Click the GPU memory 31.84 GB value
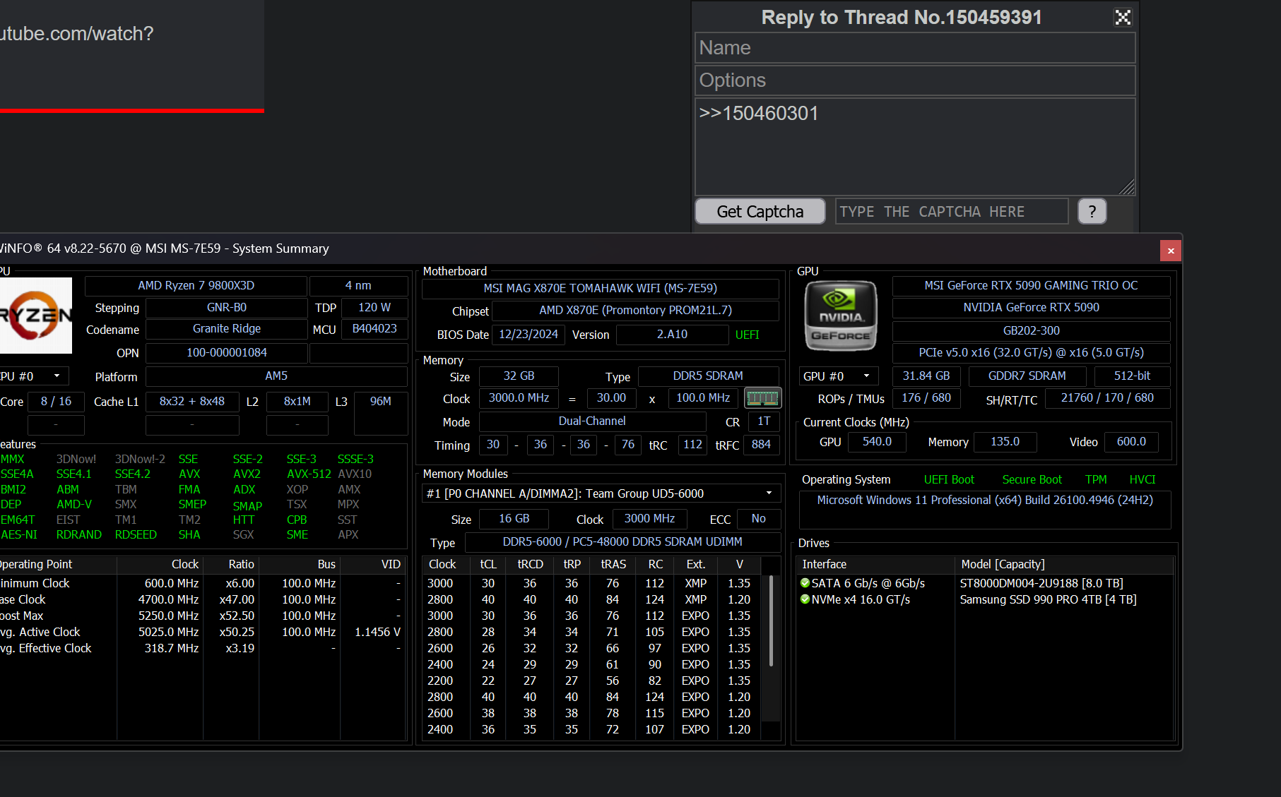This screenshot has height=797, width=1281. [x=926, y=376]
